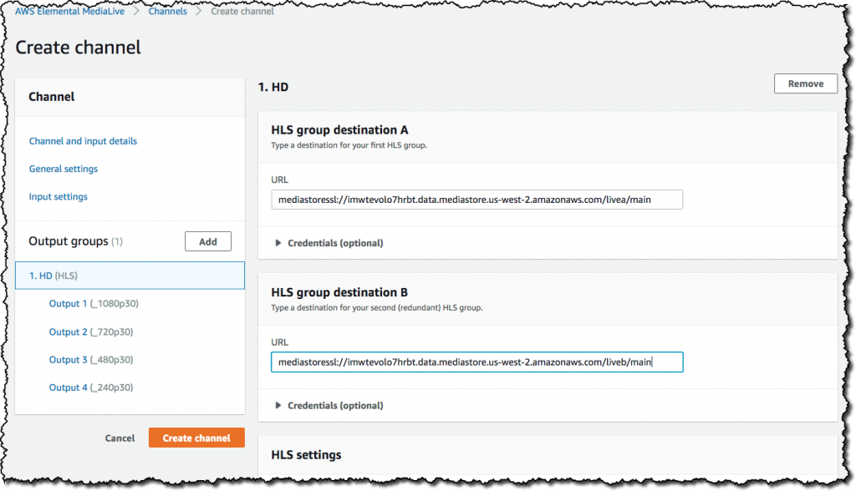Select Output 4 (_240p30)
Screen dimensions: 856x491
[x=92, y=387]
